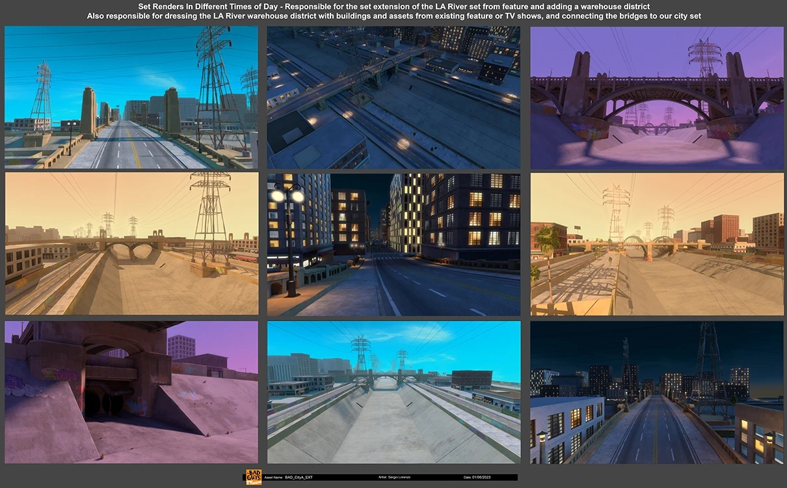787x488 pixels.
Task: Open the graffiti tunnel underpass render
Action: click(130, 390)
